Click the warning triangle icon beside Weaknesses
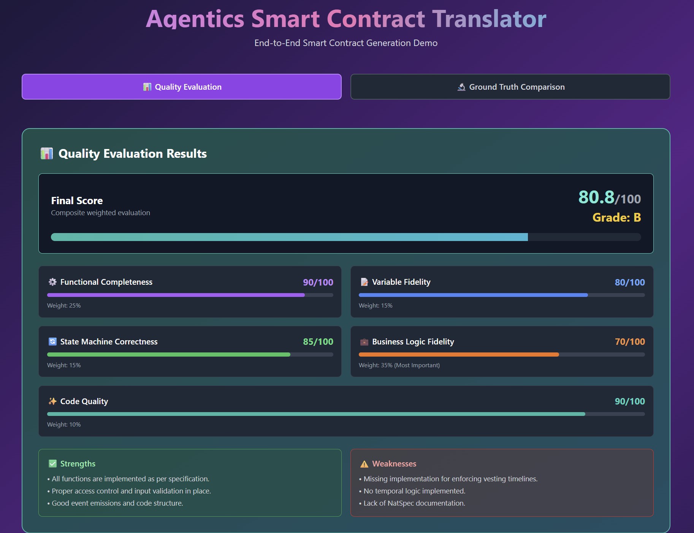The height and width of the screenshot is (533, 694). [364, 464]
